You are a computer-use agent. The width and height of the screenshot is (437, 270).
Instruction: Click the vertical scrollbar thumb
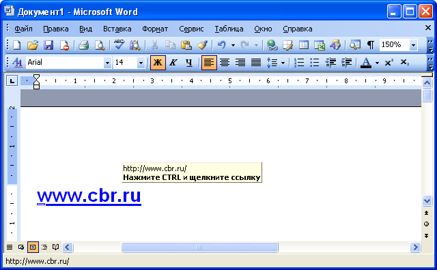(x=427, y=95)
